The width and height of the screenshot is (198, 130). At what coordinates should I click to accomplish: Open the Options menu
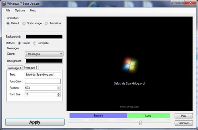(20, 10)
